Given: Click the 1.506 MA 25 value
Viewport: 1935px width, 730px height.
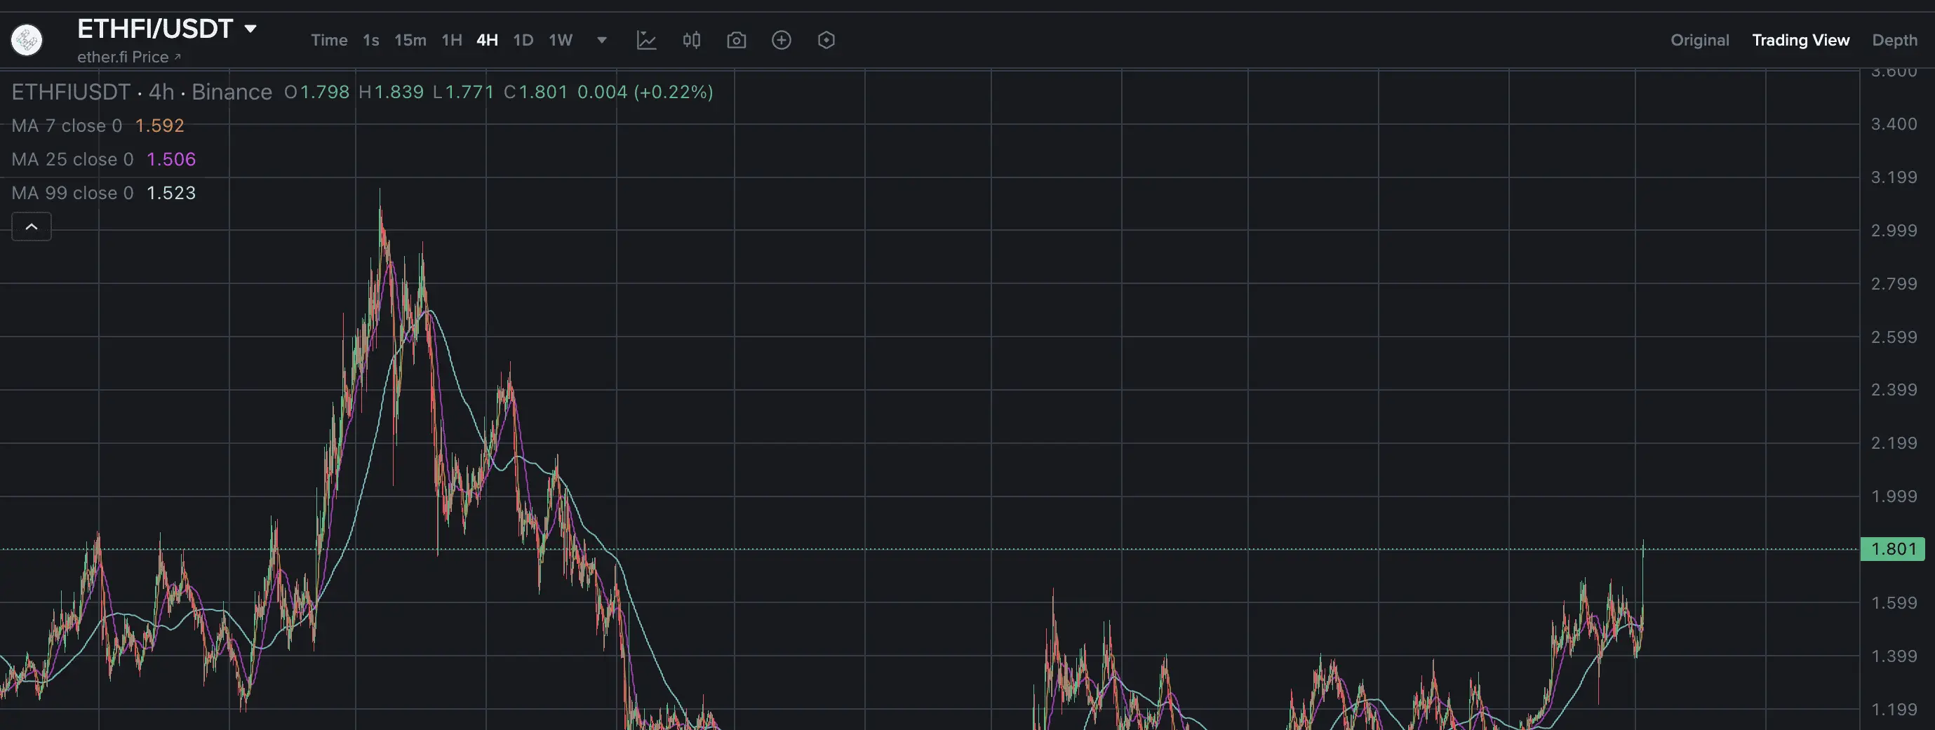Looking at the screenshot, I should coord(171,159).
